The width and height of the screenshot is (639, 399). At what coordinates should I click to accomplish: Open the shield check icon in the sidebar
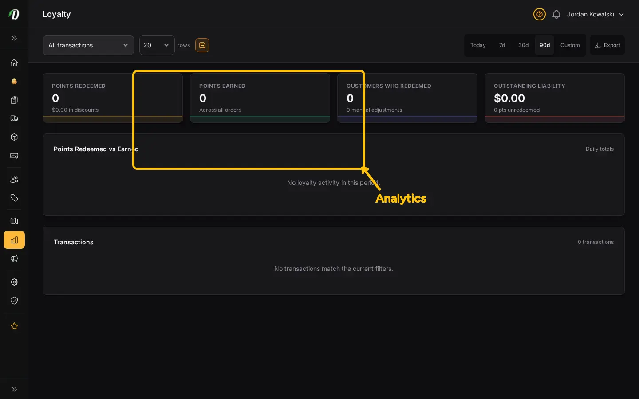click(14, 301)
